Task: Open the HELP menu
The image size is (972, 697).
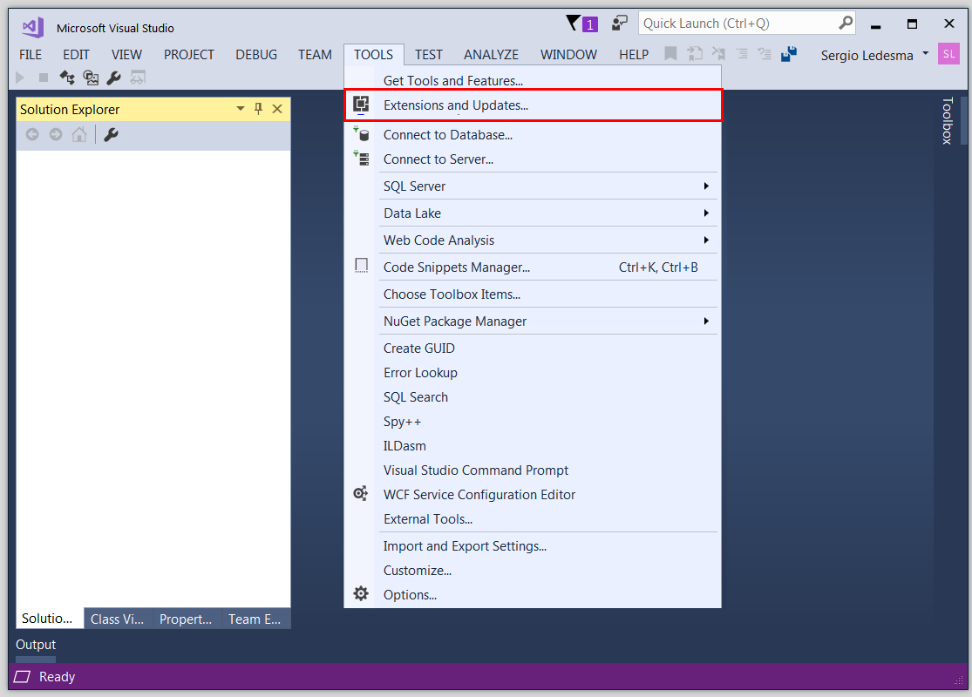Action: pos(634,55)
